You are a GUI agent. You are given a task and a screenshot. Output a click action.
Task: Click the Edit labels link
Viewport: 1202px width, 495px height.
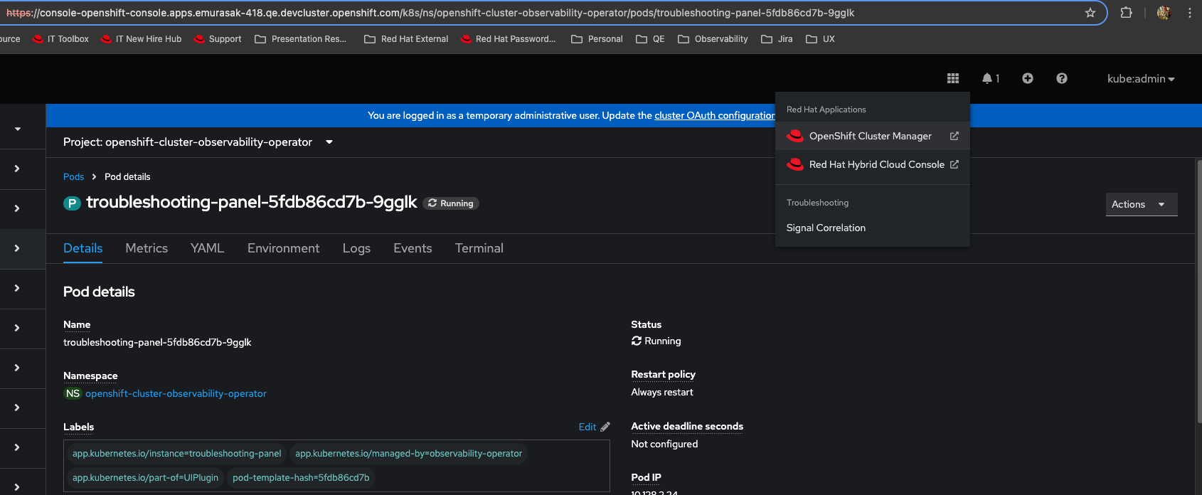coord(587,427)
